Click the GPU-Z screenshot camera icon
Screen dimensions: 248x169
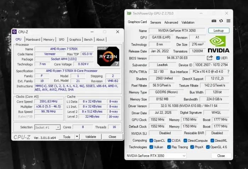tap(214, 21)
